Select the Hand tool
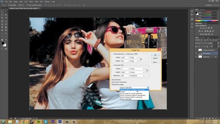Viewport: 220px width, 124px height. (2, 40)
